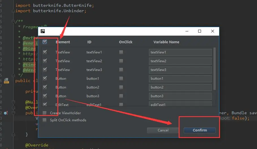Screen dimensions: 257x149
Task: Click the Variable Name column header
Action: (166, 42)
